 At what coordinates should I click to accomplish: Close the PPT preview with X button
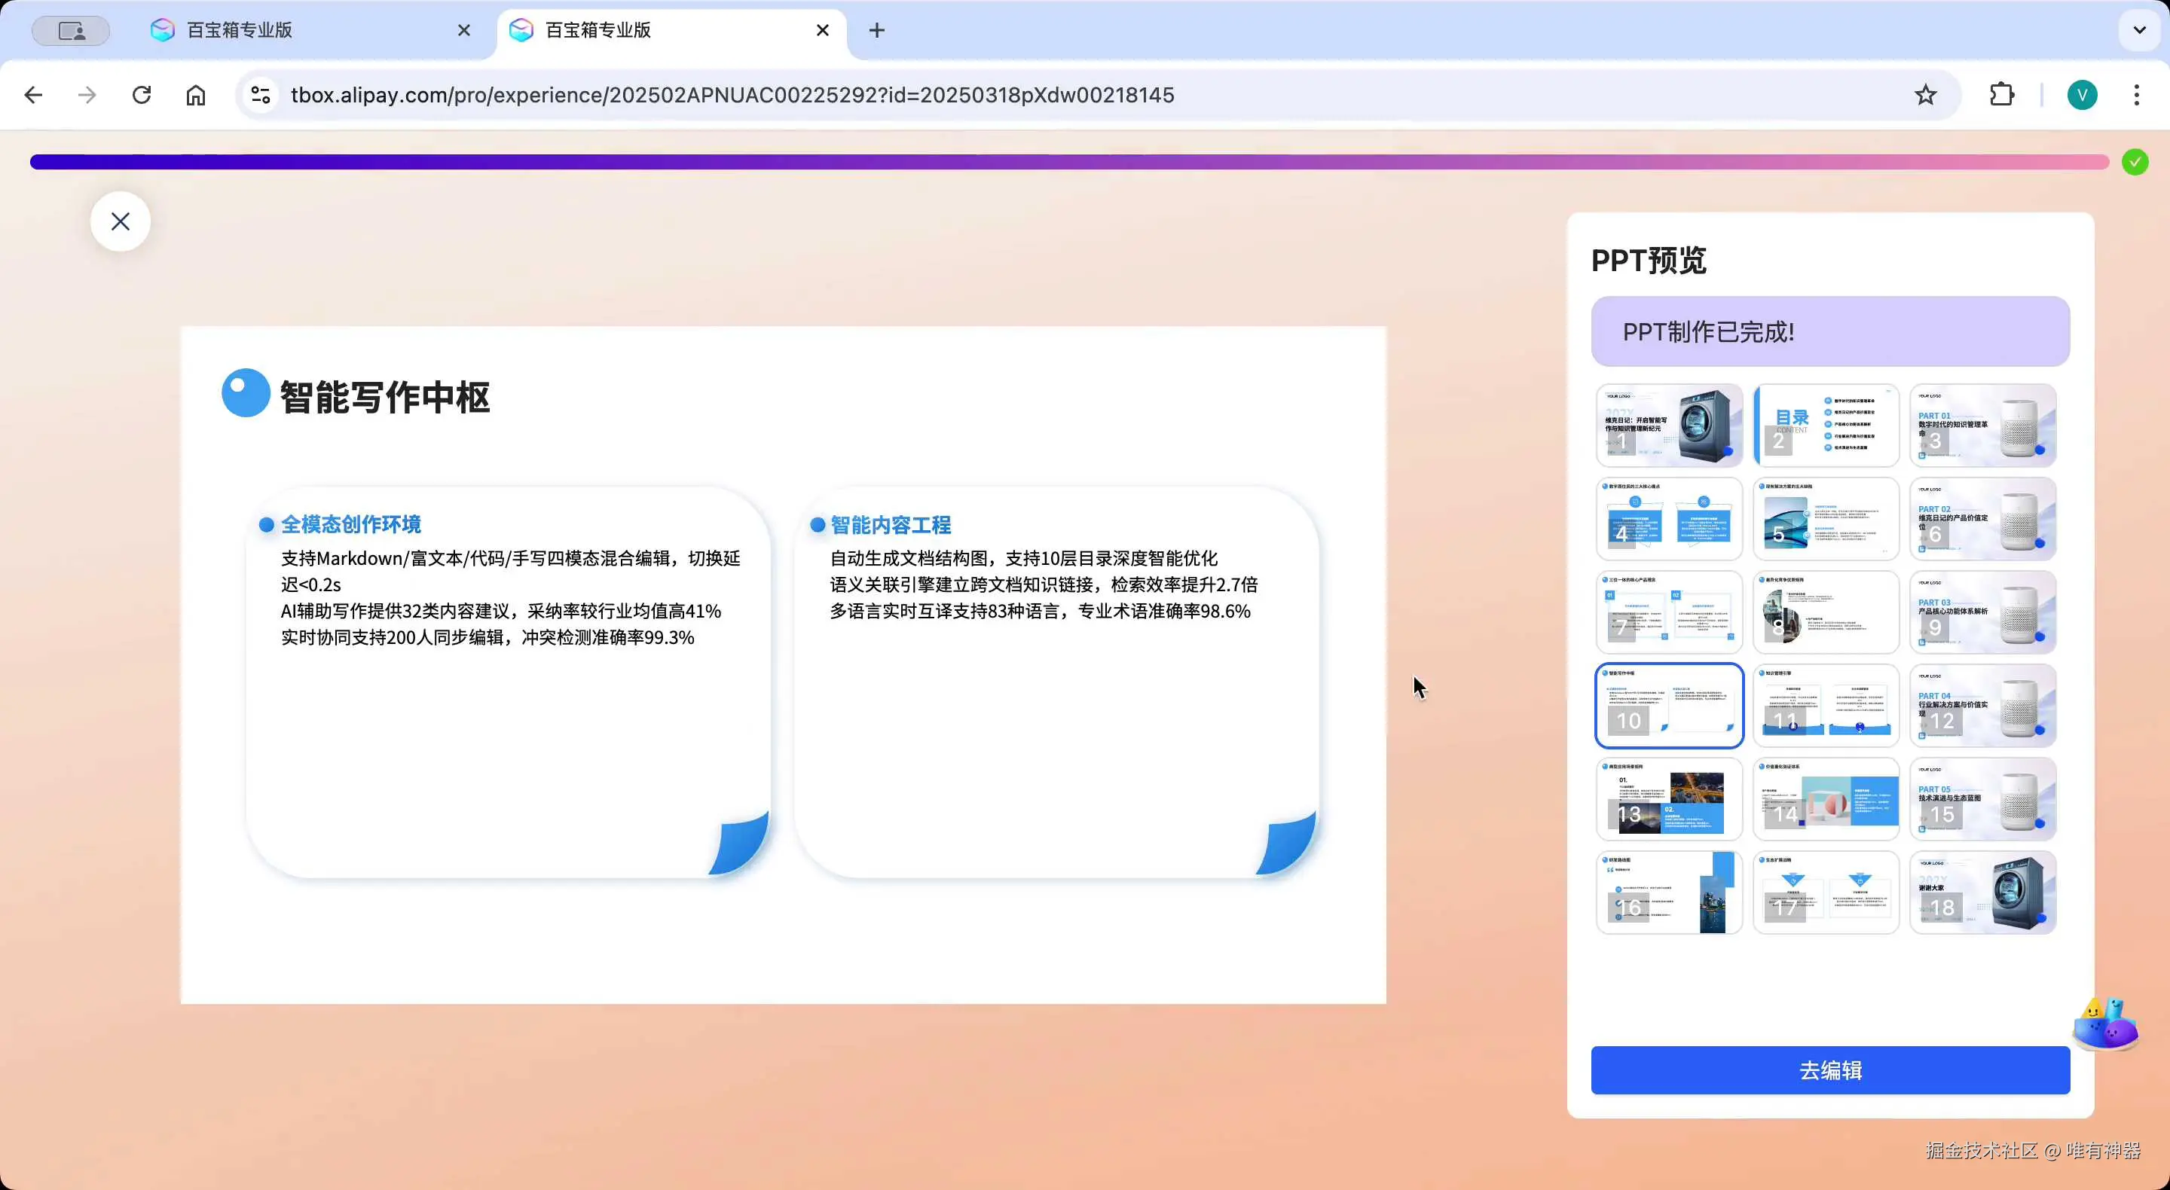pos(121,221)
